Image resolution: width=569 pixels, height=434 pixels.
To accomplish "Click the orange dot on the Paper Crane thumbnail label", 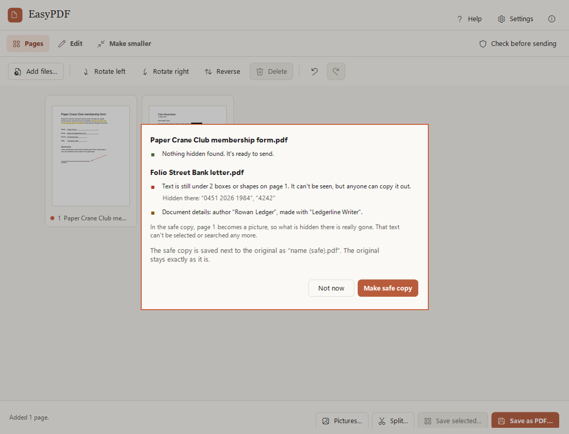I will click(x=52, y=218).
